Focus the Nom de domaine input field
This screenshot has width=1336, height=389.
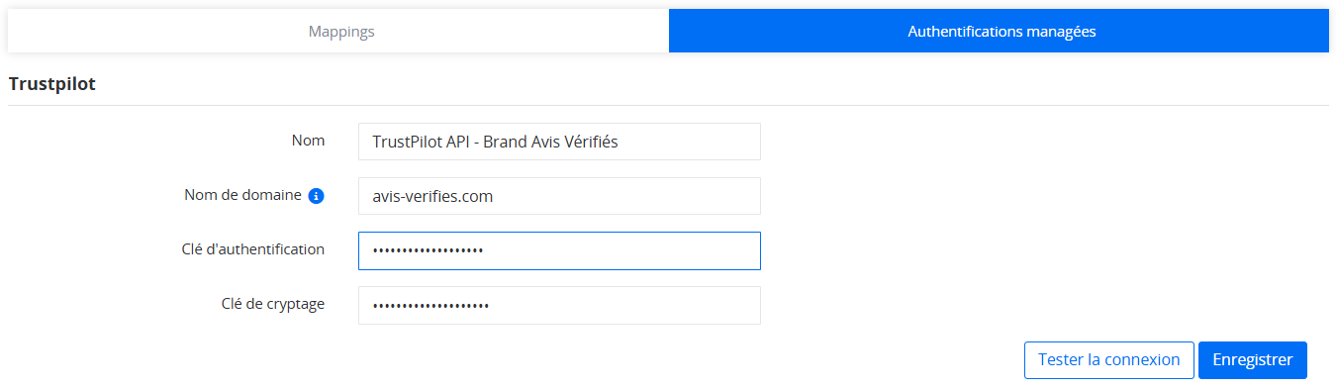[x=559, y=196]
